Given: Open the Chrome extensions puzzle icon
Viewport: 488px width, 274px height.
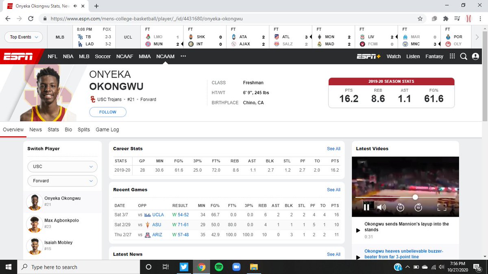Looking at the screenshot, I should tap(446, 19).
